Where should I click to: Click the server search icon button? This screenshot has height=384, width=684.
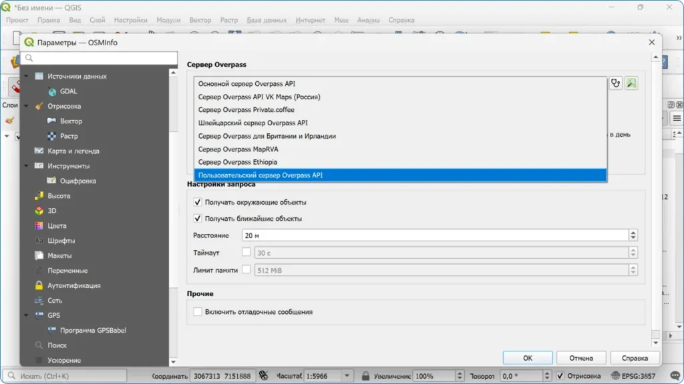point(631,83)
